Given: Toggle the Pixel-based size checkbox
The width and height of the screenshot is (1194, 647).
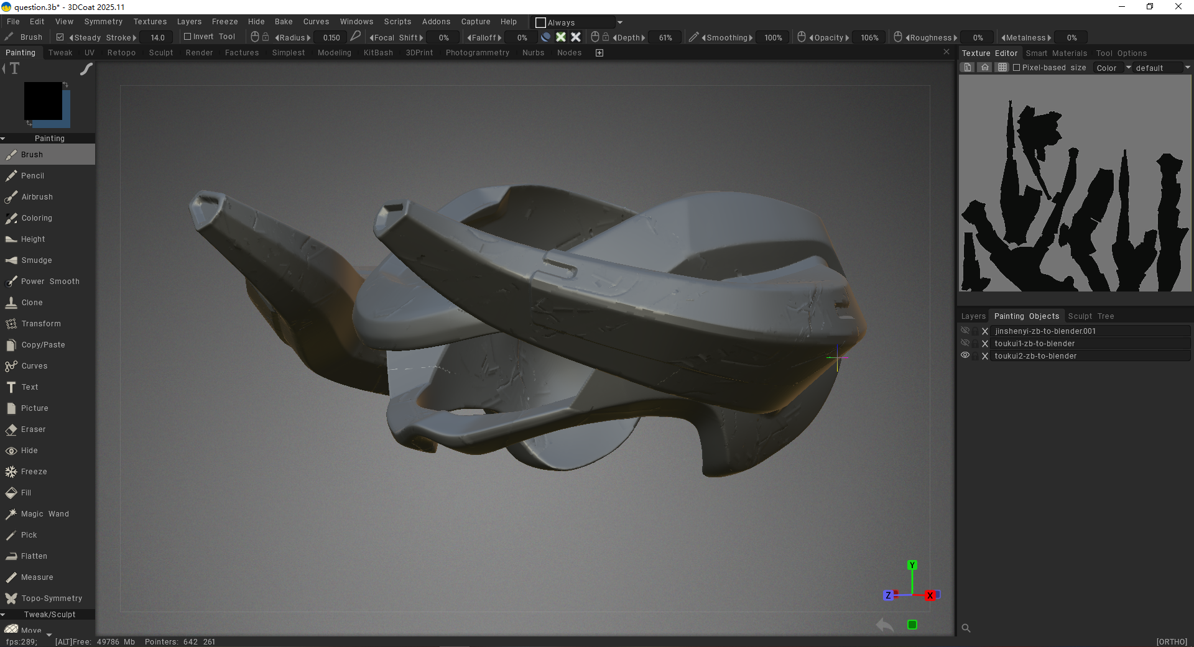Looking at the screenshot, I should point(1017,68).
